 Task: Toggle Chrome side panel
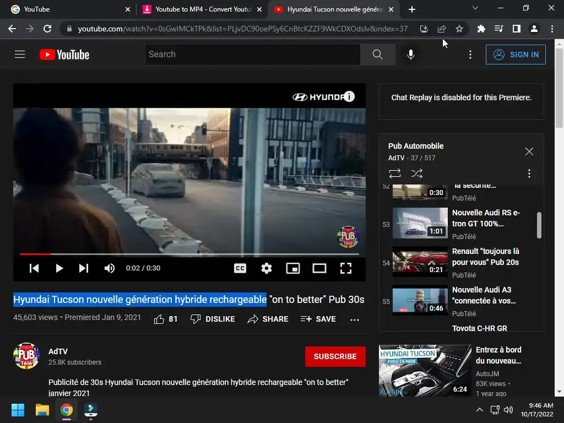point(517,29)
